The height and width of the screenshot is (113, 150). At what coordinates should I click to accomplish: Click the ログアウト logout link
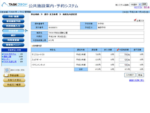pyautogui.click(x=138, y=7)
